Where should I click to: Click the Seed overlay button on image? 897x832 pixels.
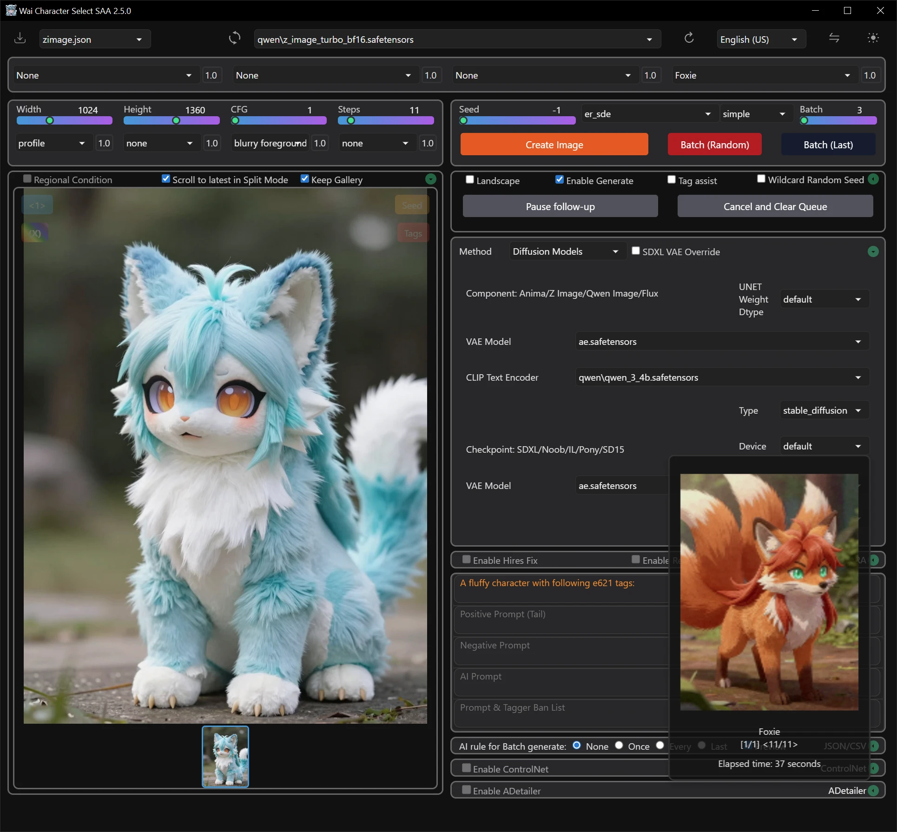coord(412,205)
